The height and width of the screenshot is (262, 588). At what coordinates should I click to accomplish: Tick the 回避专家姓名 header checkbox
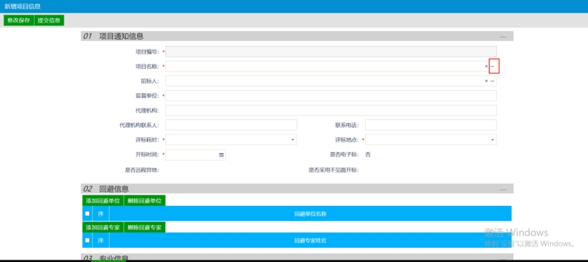[87, 240]
